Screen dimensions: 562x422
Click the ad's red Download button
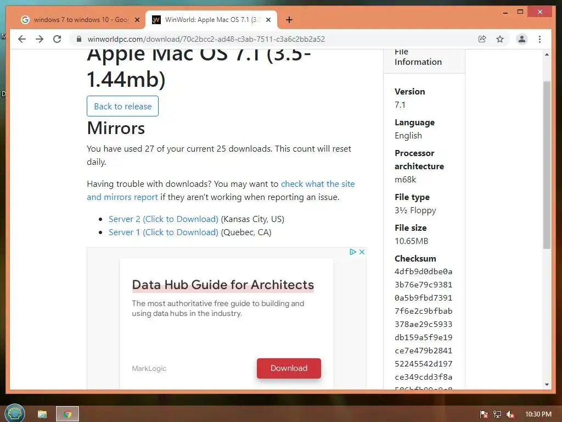click(289, 368)
